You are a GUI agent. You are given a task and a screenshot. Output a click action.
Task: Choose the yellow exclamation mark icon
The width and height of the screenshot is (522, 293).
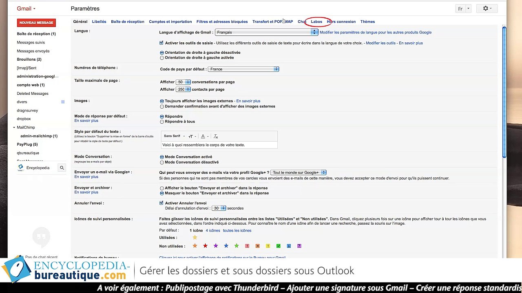pyautogui.click(x=268, y=246)
